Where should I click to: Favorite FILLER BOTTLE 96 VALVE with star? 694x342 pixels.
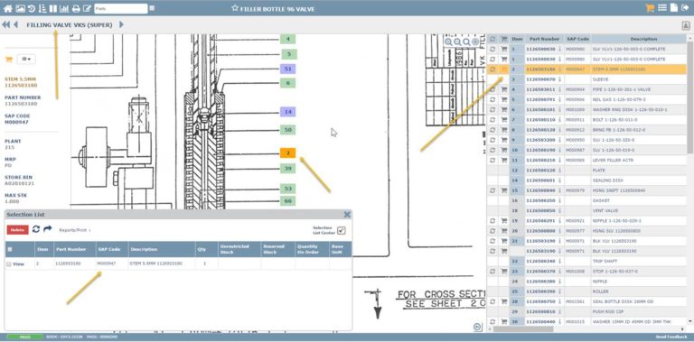pos(235,8)
